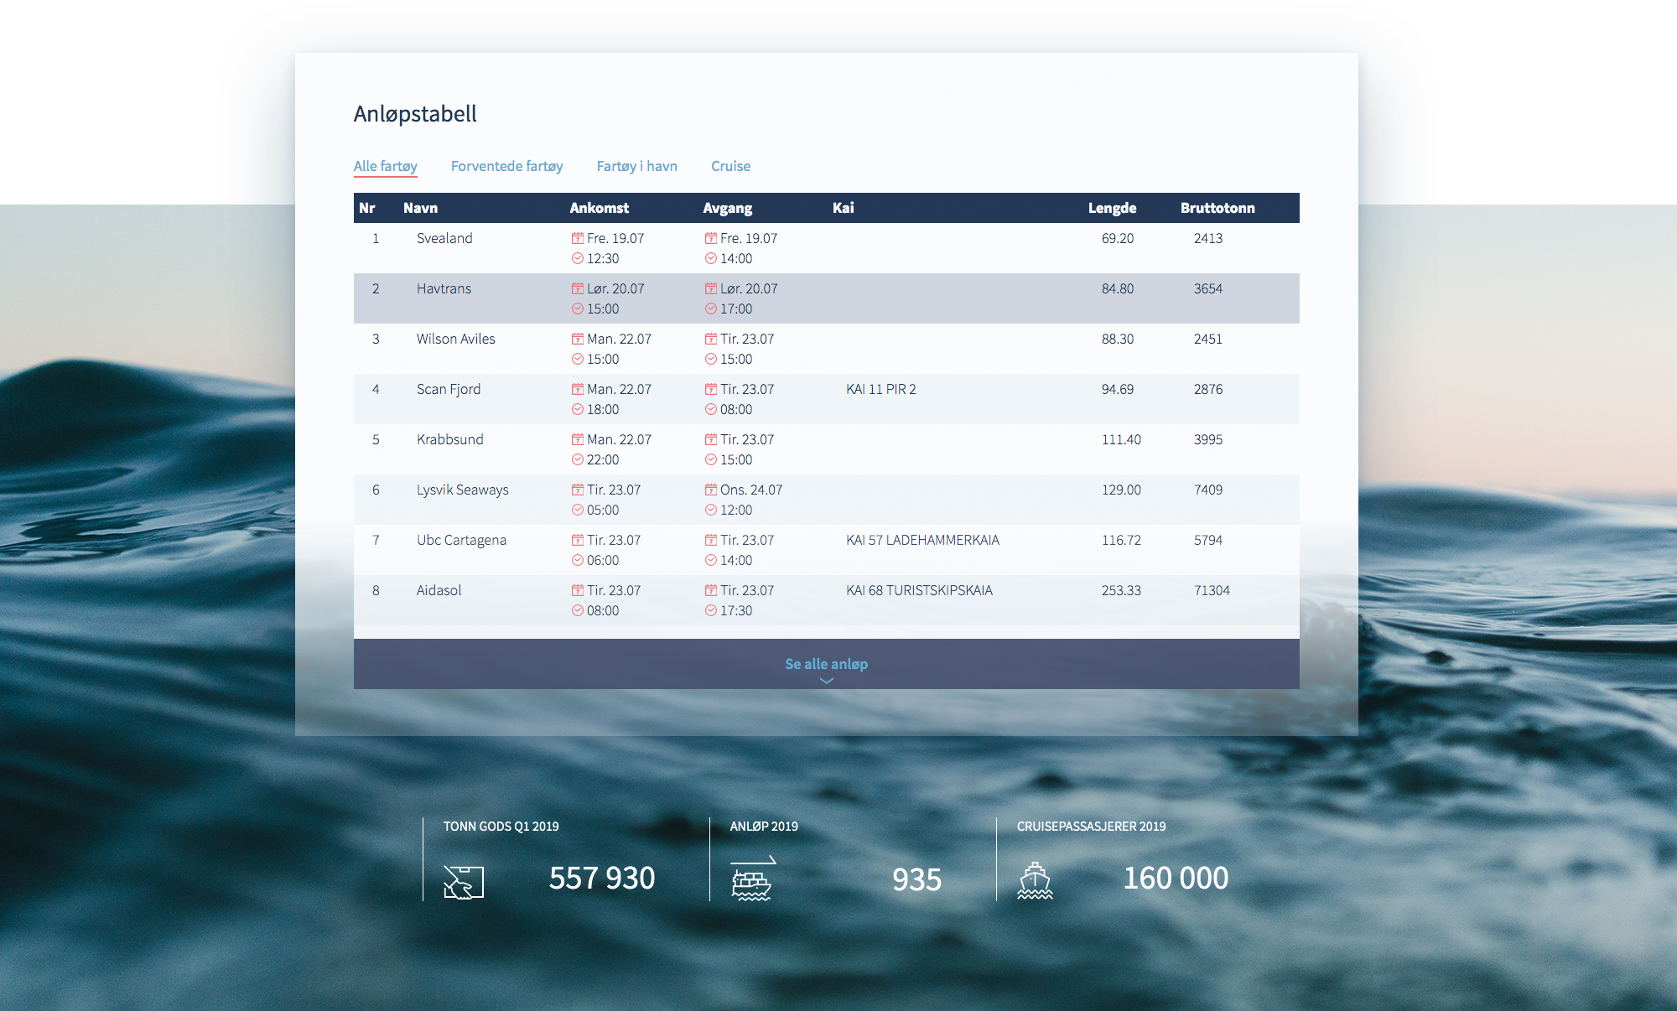
Task: Click clock icon beside Havtrans 17:00 departure
Action: point(711,308)
